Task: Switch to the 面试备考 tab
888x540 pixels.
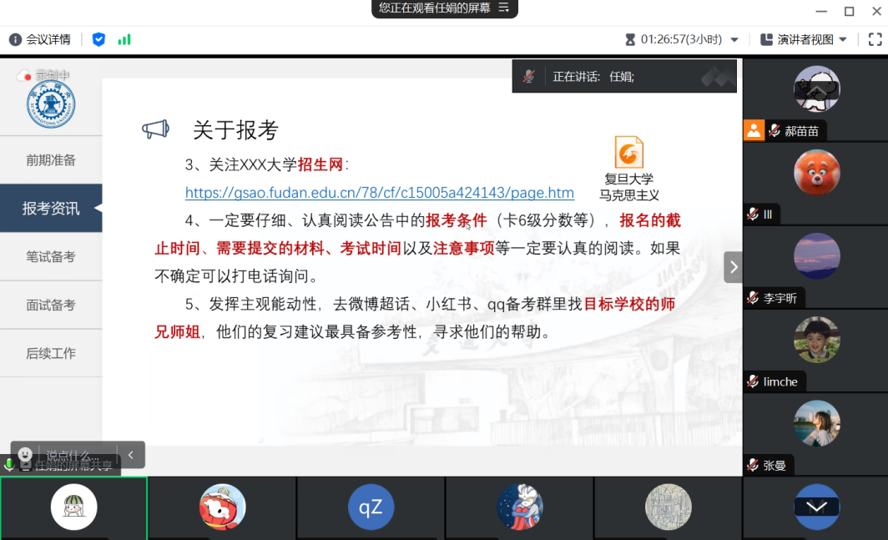Action: pos(51,305)
